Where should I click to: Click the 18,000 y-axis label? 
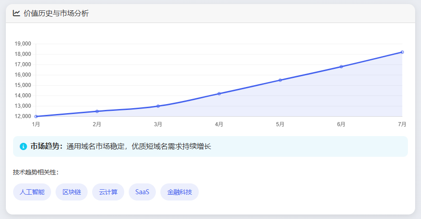pos(23,54)
